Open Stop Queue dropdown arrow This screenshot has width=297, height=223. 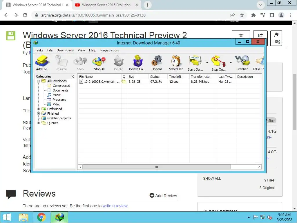231,63
